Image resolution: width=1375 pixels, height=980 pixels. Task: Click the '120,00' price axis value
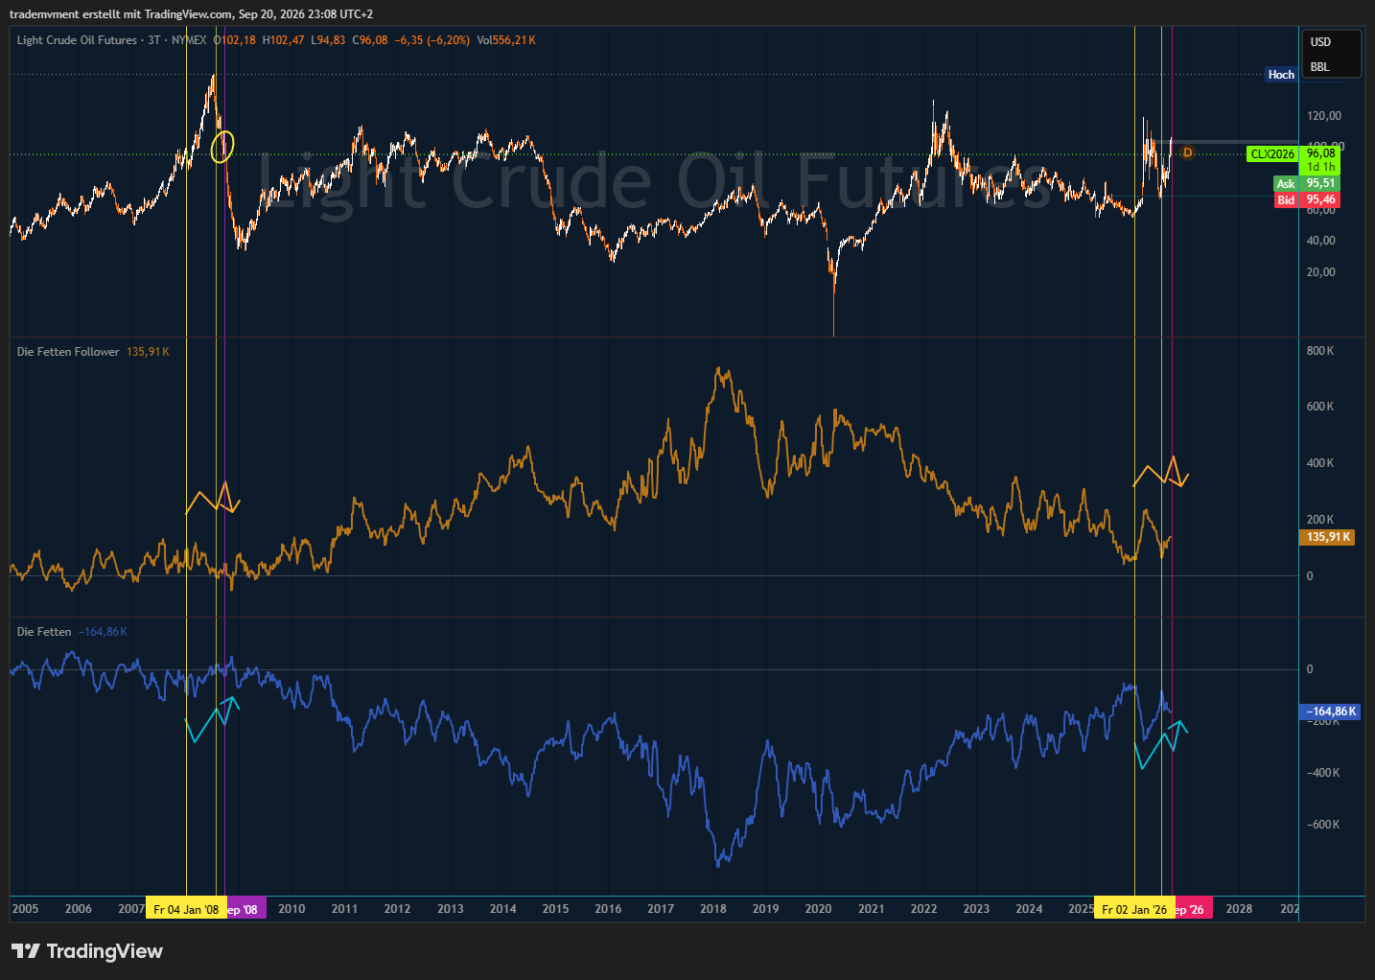[x=1324, y=116]
